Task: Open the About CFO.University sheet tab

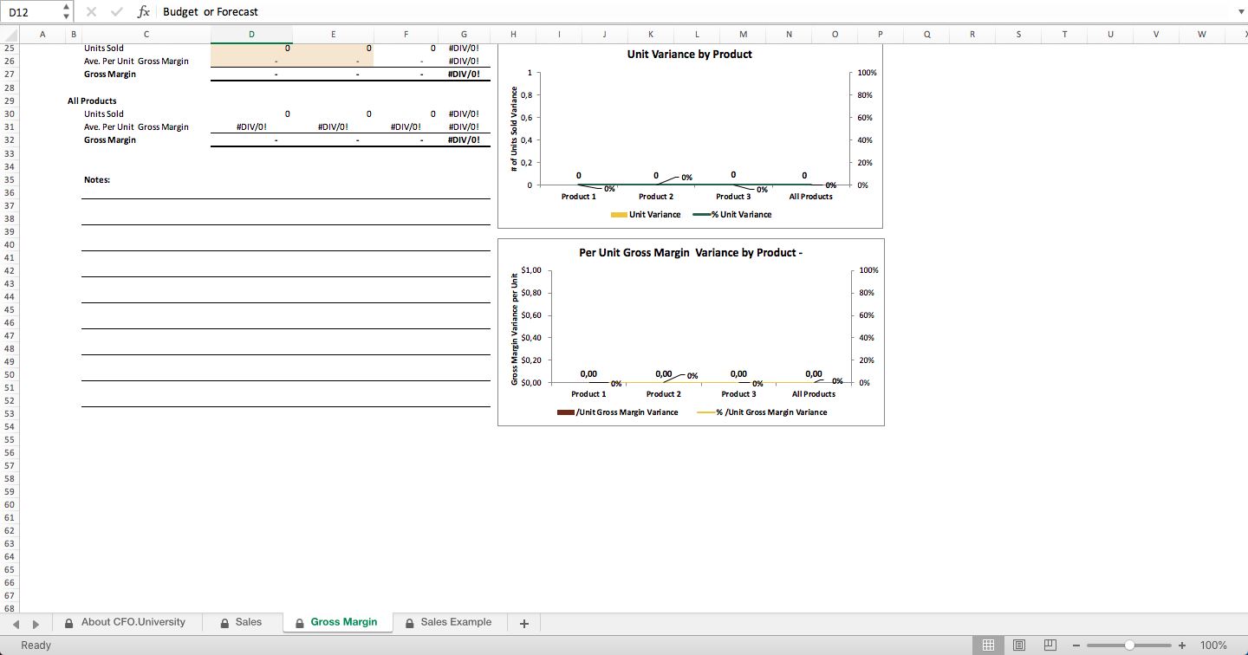Action: click(127, 622)
